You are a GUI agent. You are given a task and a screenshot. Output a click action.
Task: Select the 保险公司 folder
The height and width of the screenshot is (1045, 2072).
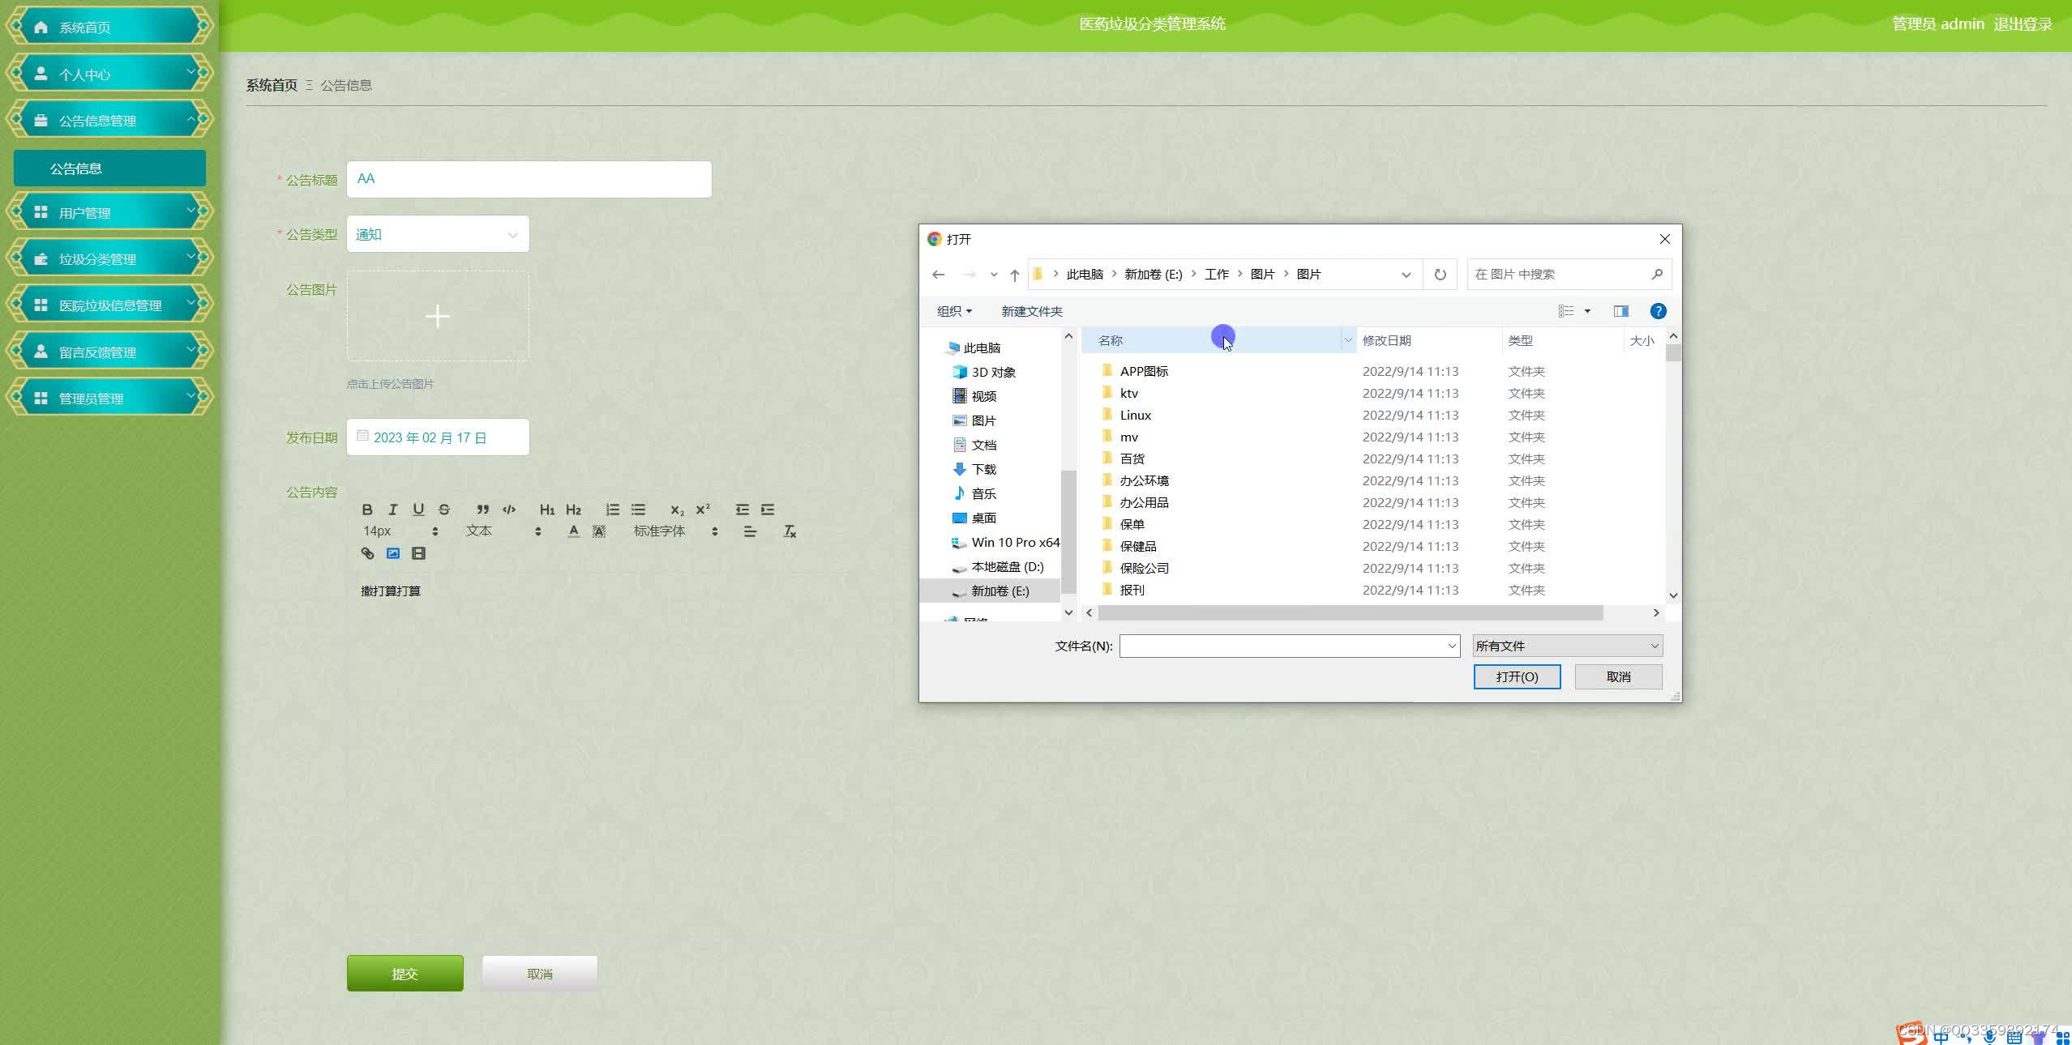click(1144, 568)
